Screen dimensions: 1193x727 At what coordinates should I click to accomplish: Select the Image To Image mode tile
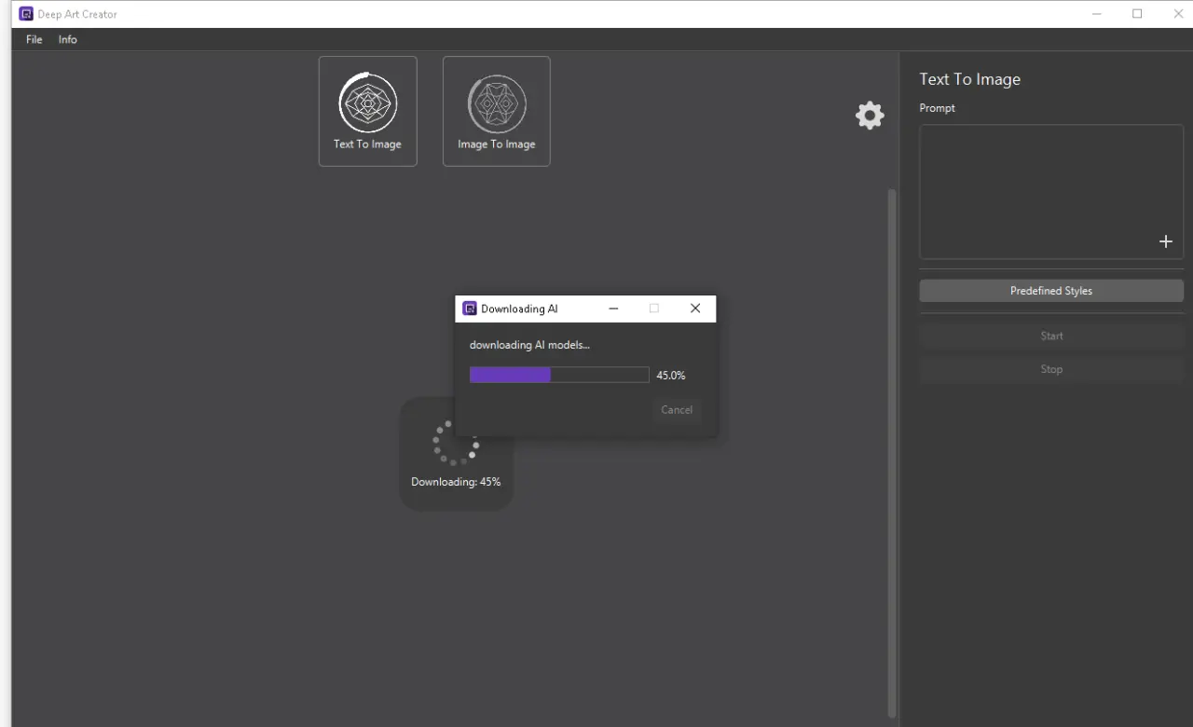point(496,111)
